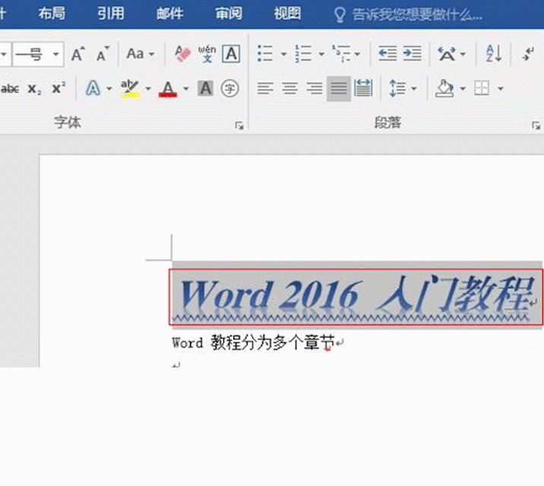Click the line Word 教程分为多个章节
Viewport: 544px width, 486px height.
tap(254, 342)
